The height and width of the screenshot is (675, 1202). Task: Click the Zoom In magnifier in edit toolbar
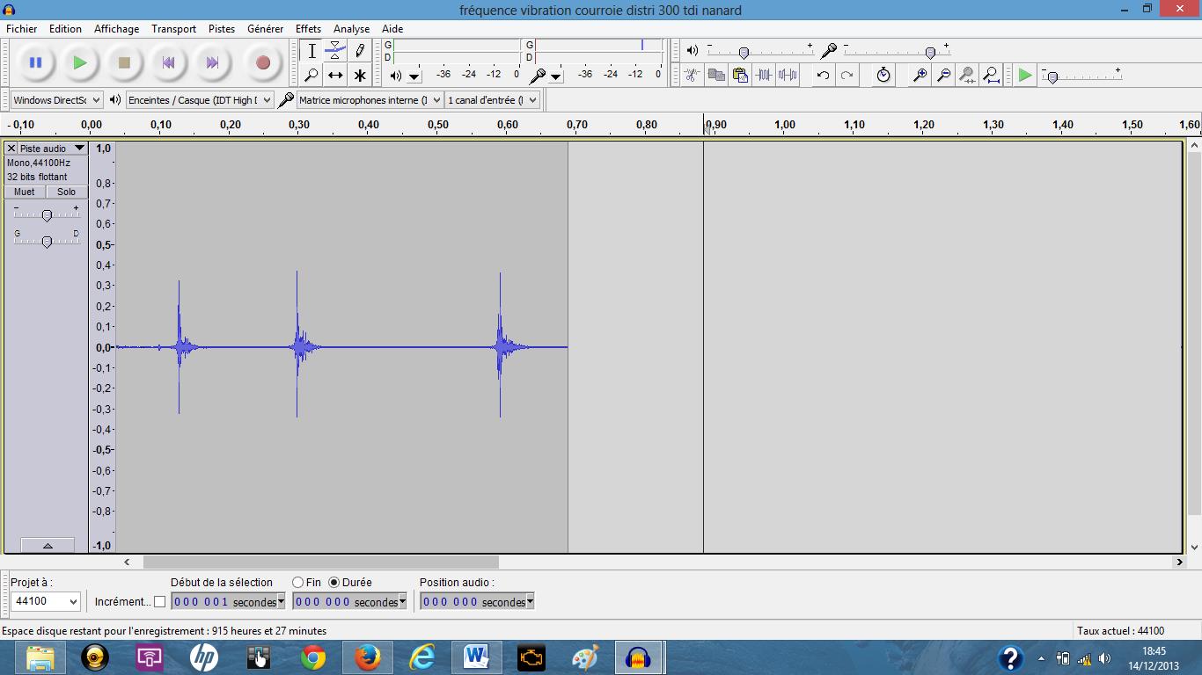(x=920, y=76)
